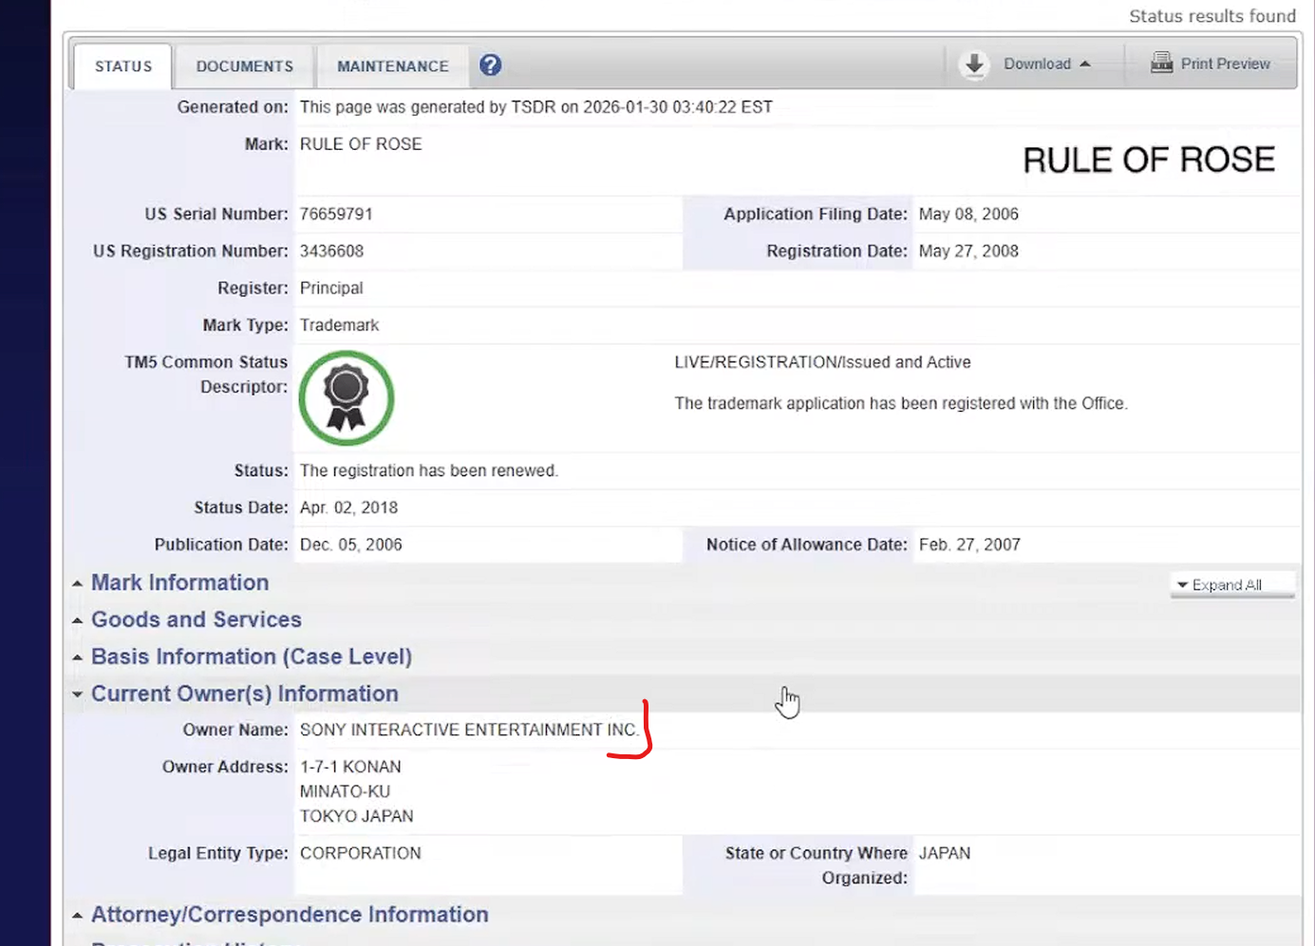The image size is (1315, 946).
Task: Click the download arrow icon
Action: (974, 65)
